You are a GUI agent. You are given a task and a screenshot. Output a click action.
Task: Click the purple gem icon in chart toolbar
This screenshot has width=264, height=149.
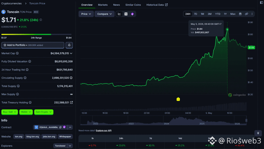(x=132, y=14)
